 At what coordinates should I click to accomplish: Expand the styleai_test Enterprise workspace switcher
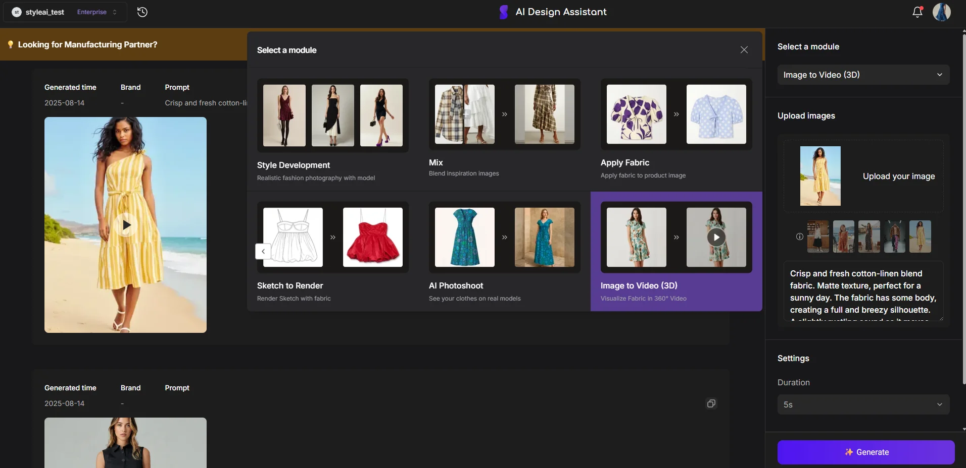click(65, 12)
